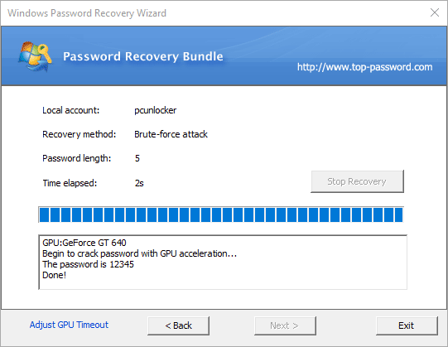Exit the wizard using the Exit button
Image resolution: width=448 pixels, height=347 pixels.
pos(407,325)
